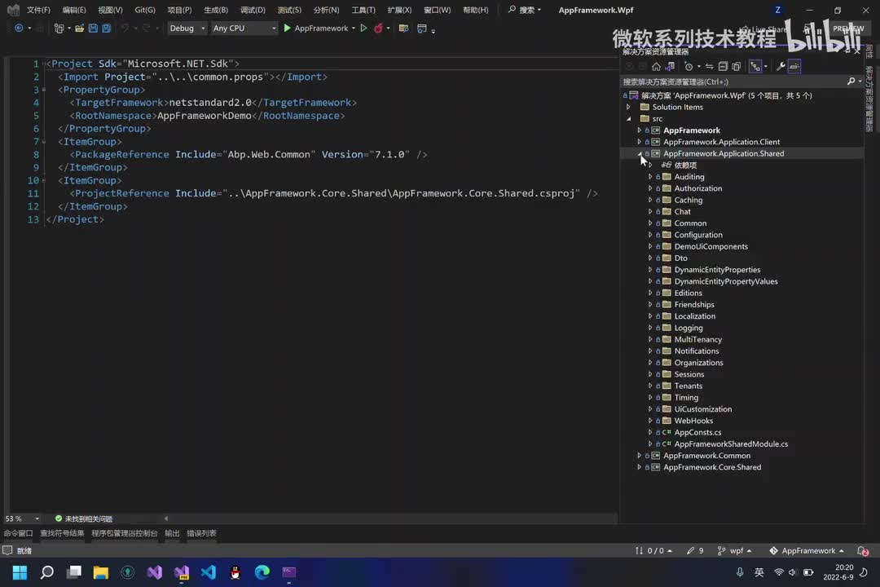The width and height of the screenshot is (880, 587).
Task: Click the navigate backward arrow icon
Action: pos(19,28)
